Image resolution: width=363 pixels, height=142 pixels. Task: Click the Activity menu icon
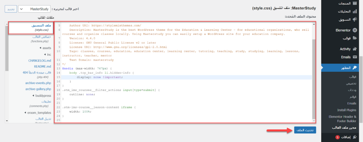[x=354, y=49]
